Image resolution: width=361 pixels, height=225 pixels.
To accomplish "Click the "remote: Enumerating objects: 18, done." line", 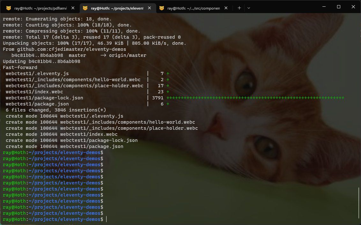I will [x=57, y=19].
